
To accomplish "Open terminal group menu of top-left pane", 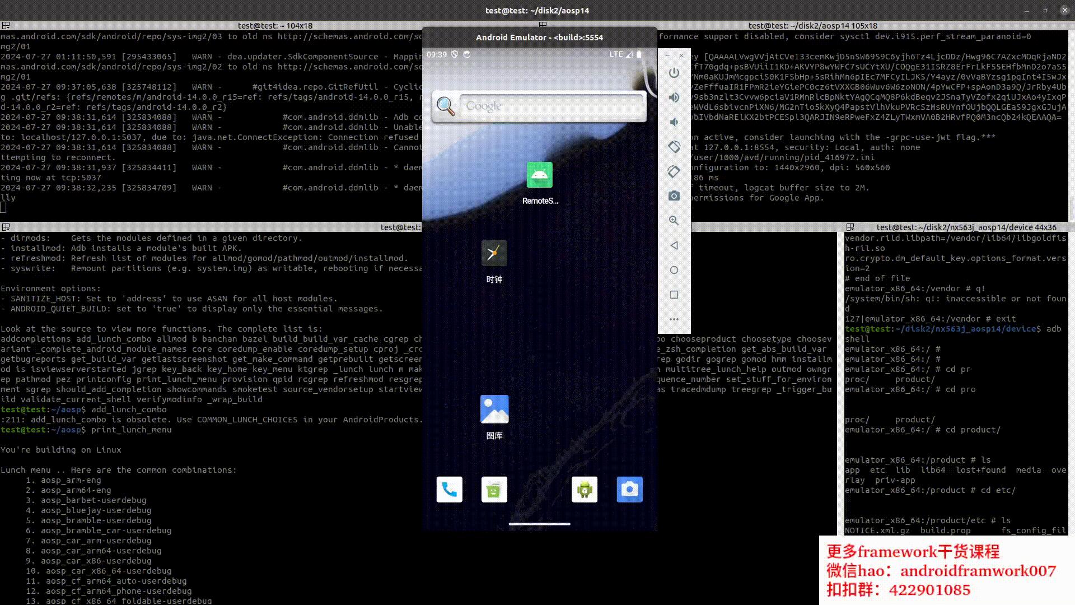I will pos(6,26).
